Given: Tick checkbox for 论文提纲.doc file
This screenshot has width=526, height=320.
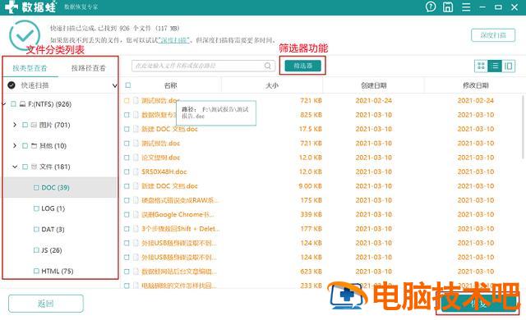Looking at the screenshot, I should click(x=127, y=158).
